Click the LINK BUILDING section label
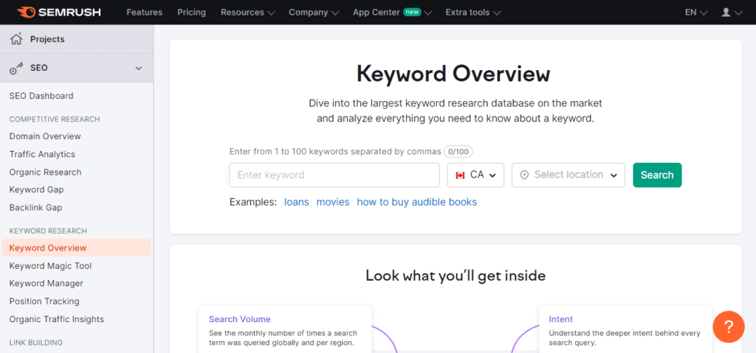 pyautogui.click(x=36, y=343)
